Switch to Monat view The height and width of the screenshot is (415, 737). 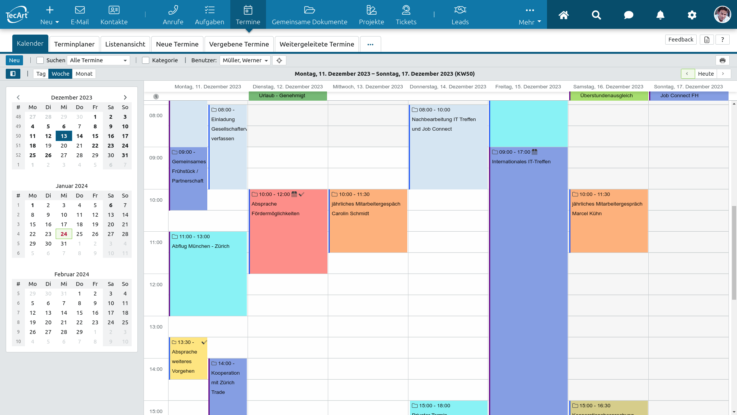click(84, 74)
